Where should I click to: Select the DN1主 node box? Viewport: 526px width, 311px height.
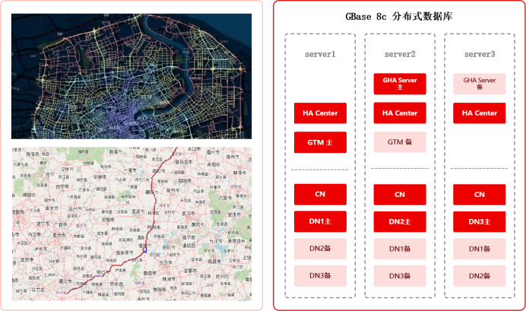320,221
